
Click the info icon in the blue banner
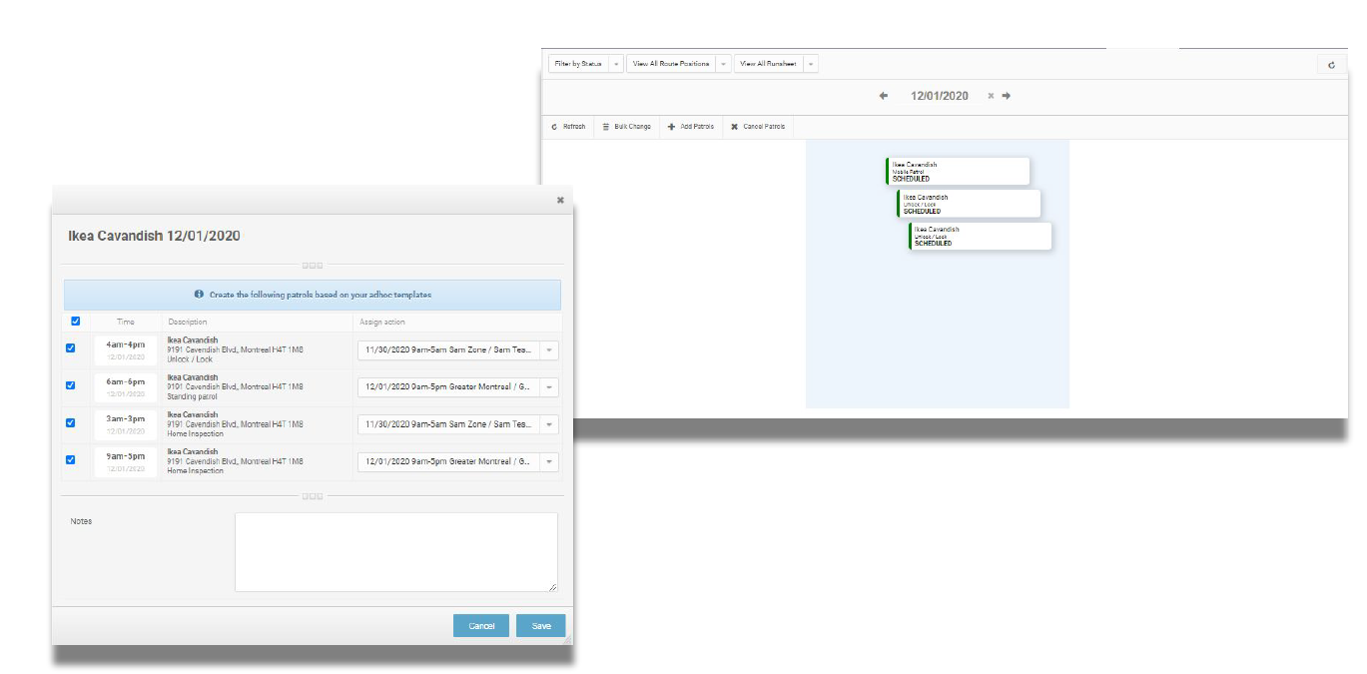tap(199, 295)
